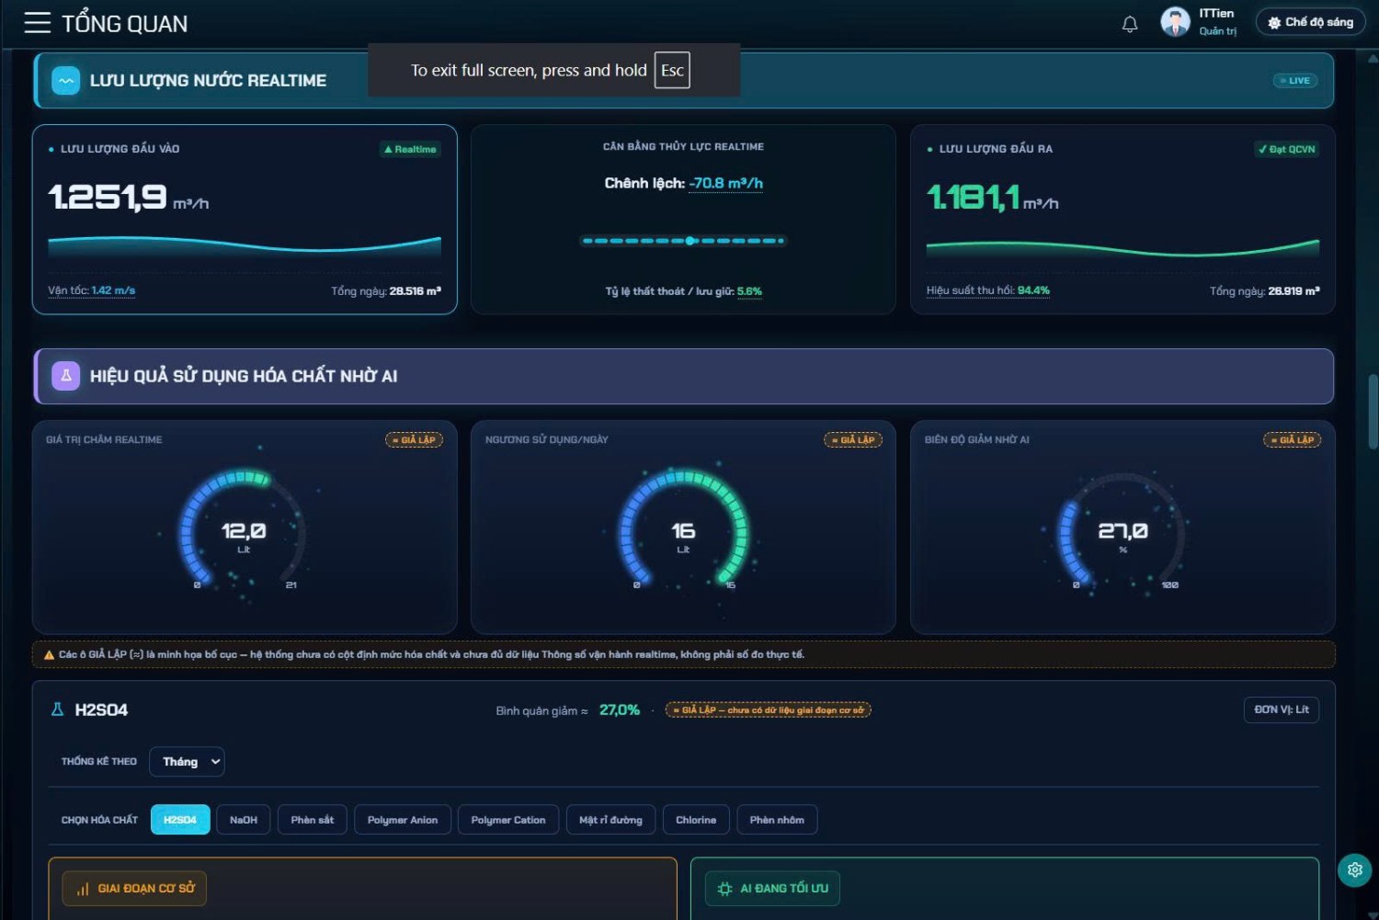Click the CÂN BẰNG THỦY LỰC REALTIME title
1379x920 pixels.
683,147
